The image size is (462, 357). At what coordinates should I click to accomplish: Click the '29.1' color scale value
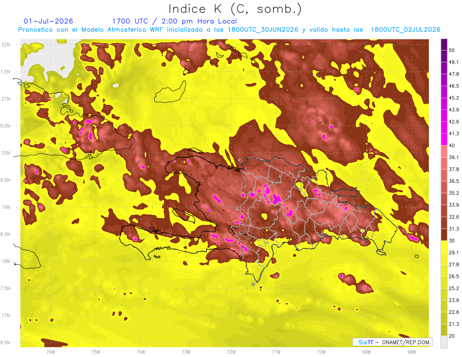pyautogui.click(x=454, y=253)
